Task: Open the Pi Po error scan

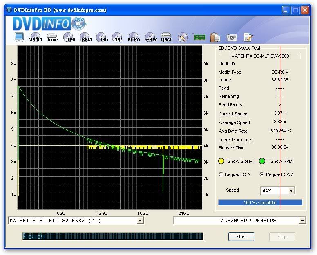Action: (x=134, y=38)
